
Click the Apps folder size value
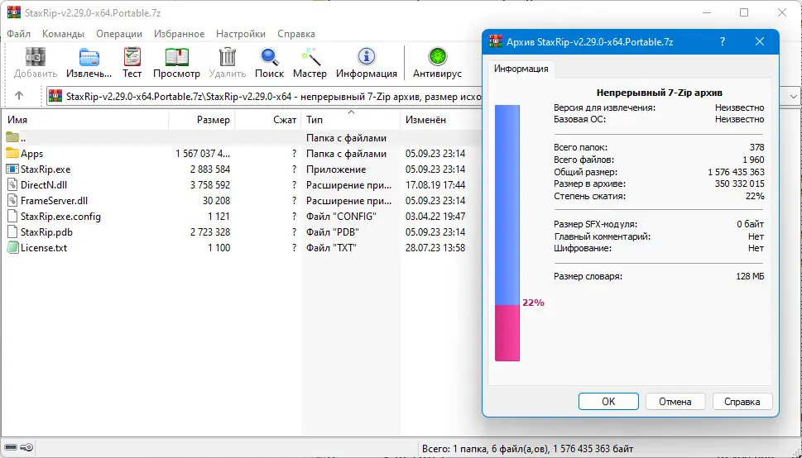point(203,153)
